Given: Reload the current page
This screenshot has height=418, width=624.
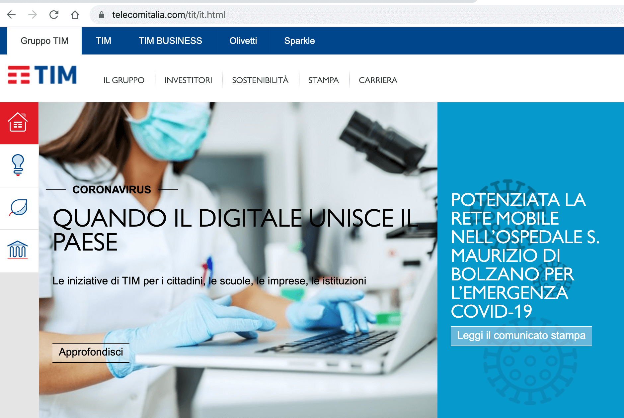Looking at the screenshot, I should tap(54, 15).
